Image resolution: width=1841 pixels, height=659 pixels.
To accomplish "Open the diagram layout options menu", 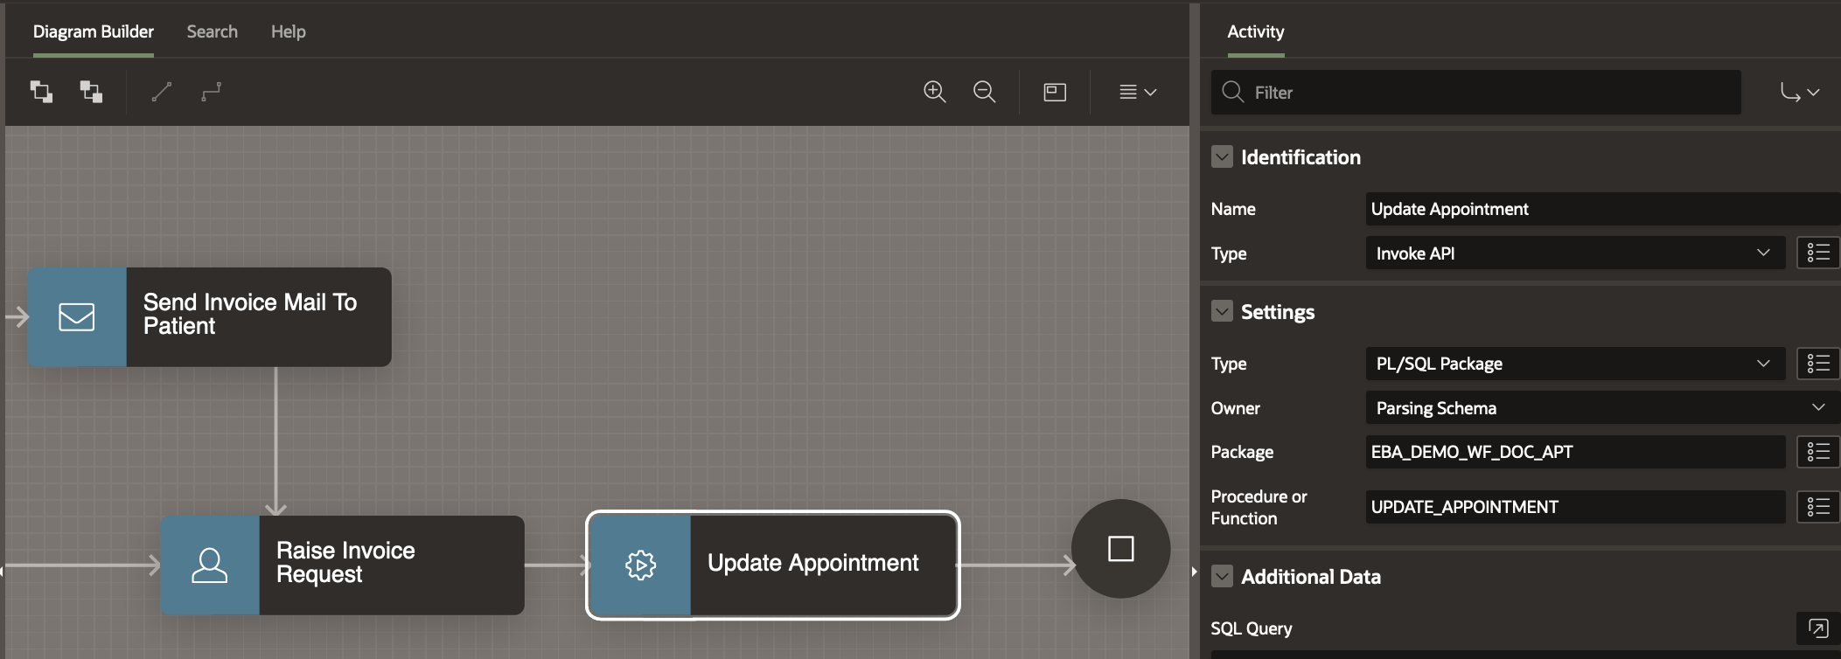I will click(x=1138, y=92).
